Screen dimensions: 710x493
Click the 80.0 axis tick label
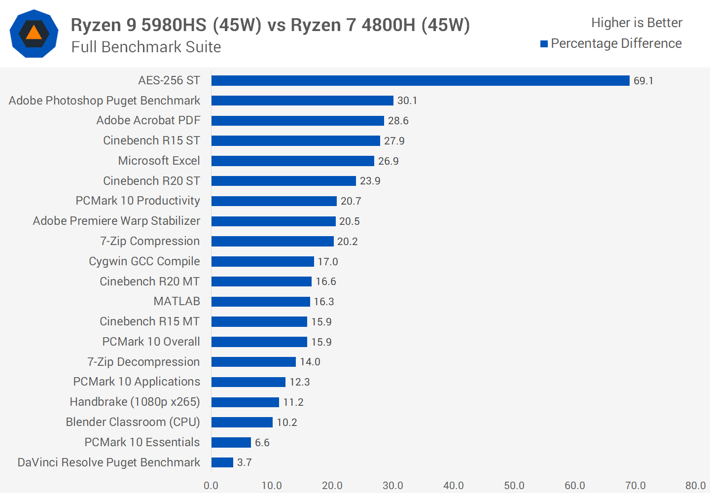pos(696,486)
